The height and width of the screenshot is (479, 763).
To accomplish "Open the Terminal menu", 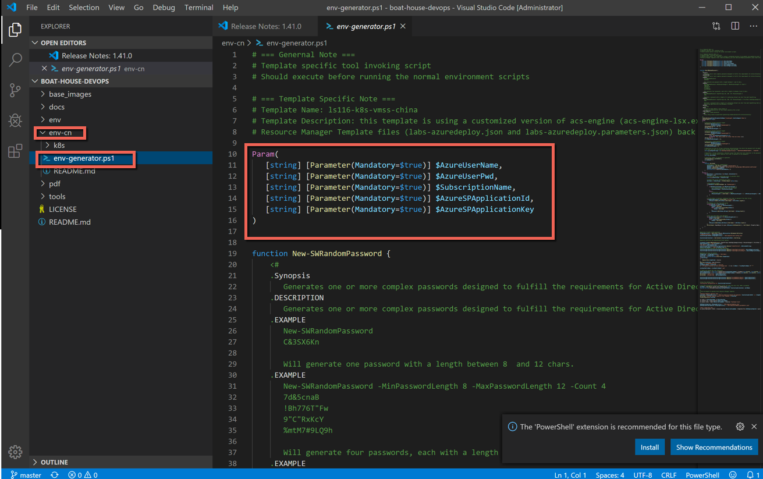I will click(198, 8).
